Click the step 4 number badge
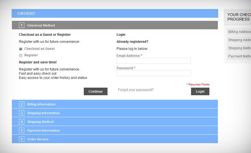 pos(22,122)
